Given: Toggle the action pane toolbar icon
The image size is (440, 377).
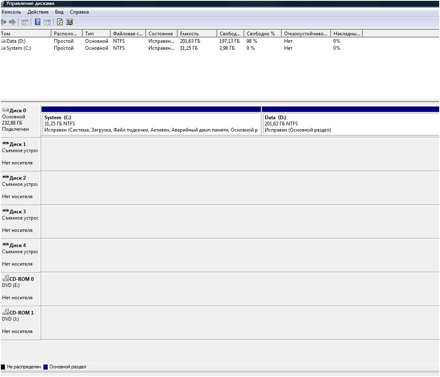Looking at the screenshot, I should pyautogui.click(x=47, y=22).
